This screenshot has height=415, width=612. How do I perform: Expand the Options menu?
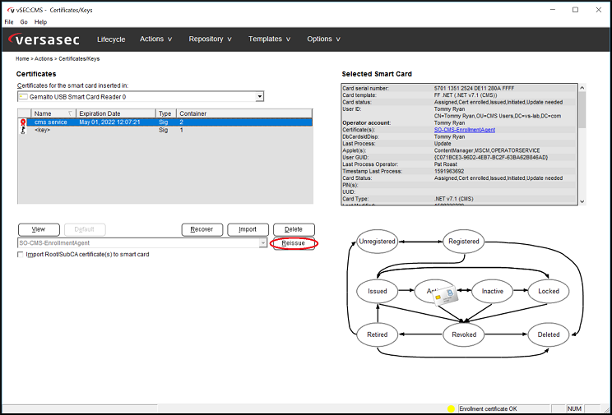coord(323,39)
